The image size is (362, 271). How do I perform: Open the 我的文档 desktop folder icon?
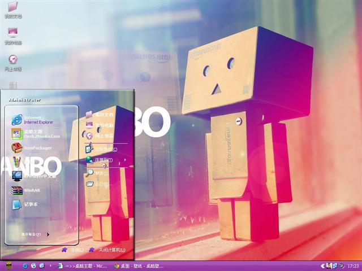(13, 10)
